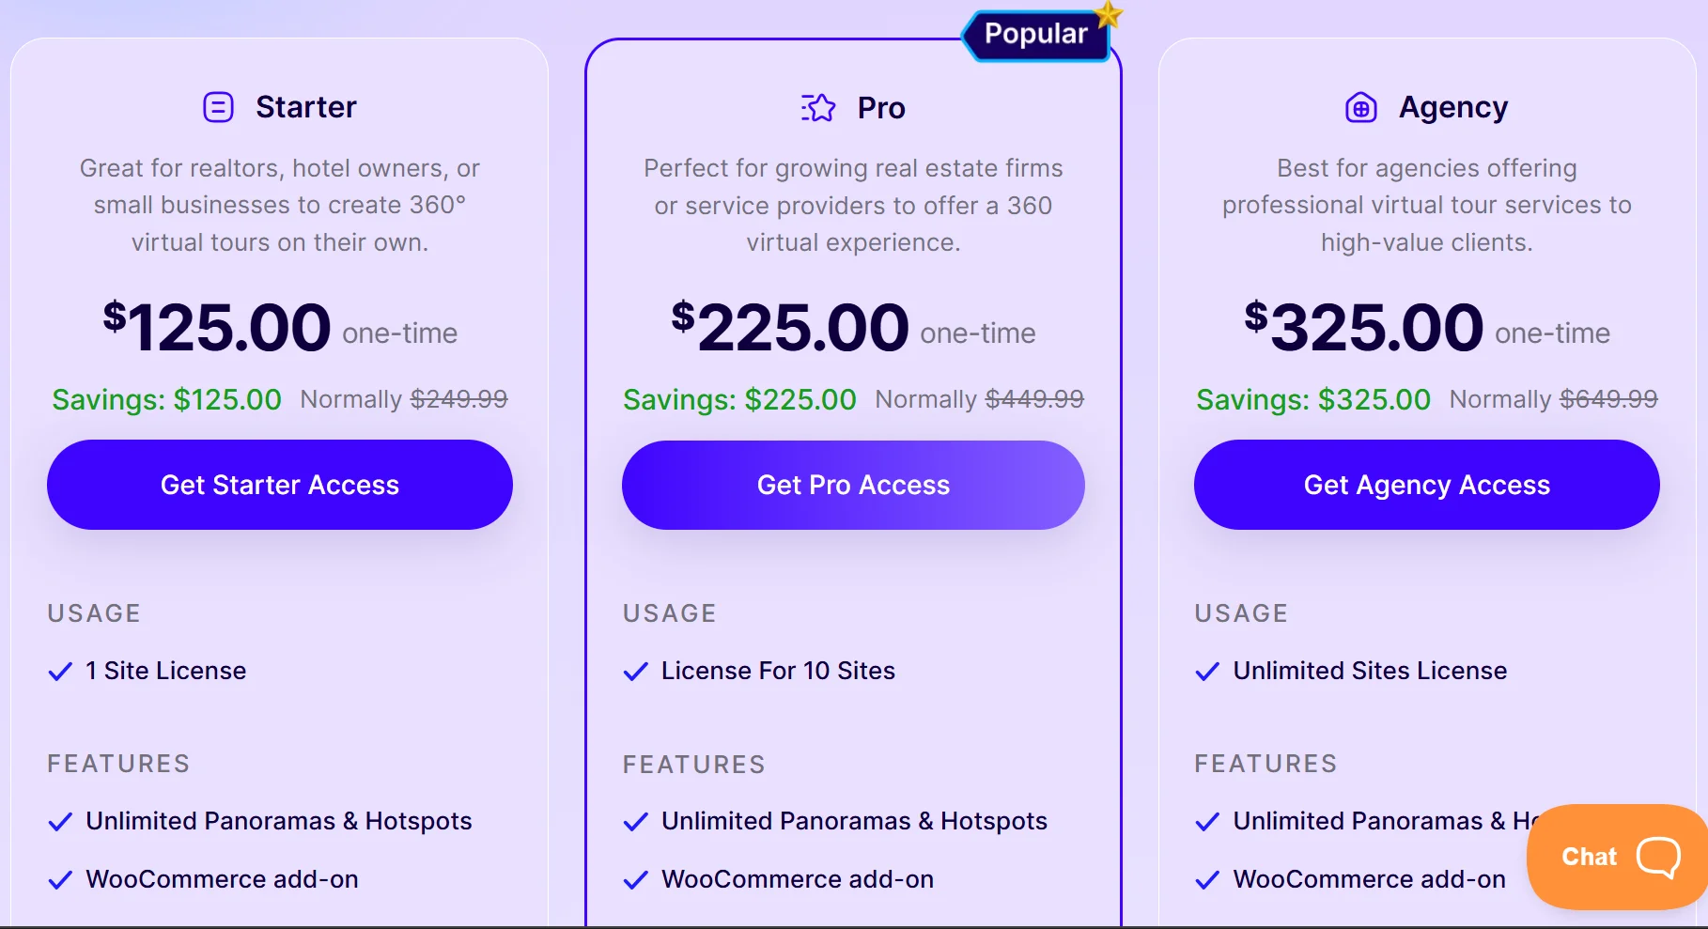
Task: Select the Pro plan heading
Action: pyautogui.click(x=881, y=108)
